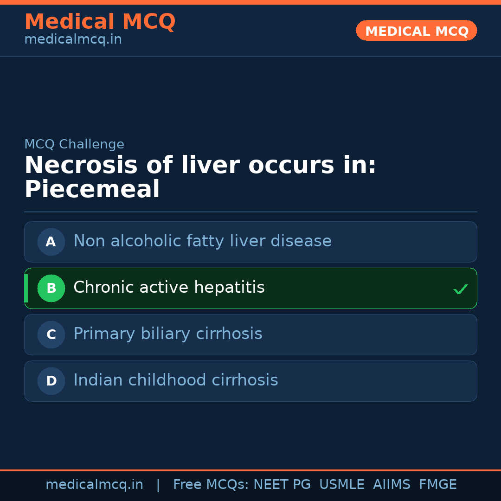Click the AIIMS footer text
This screenshot has width=501, height=501.
tap(392, 485)
